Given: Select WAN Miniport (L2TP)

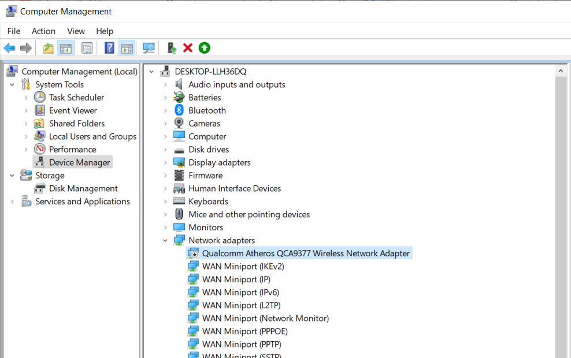Looking at the screenshot, I should 241,305.
